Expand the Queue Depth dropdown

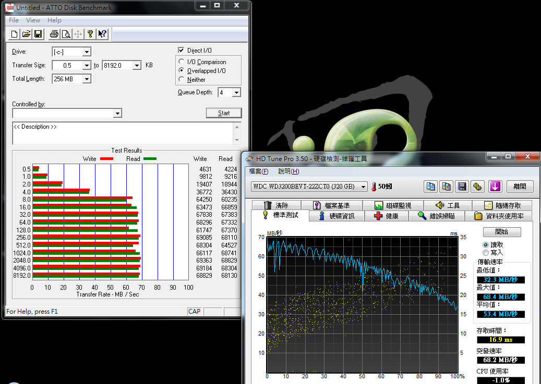click(236, 93)
